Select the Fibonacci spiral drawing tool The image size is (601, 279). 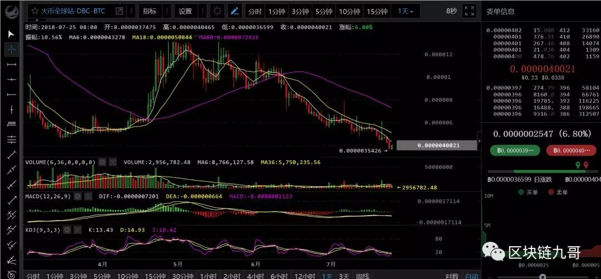pyautogui.click(x=11, y=274)
